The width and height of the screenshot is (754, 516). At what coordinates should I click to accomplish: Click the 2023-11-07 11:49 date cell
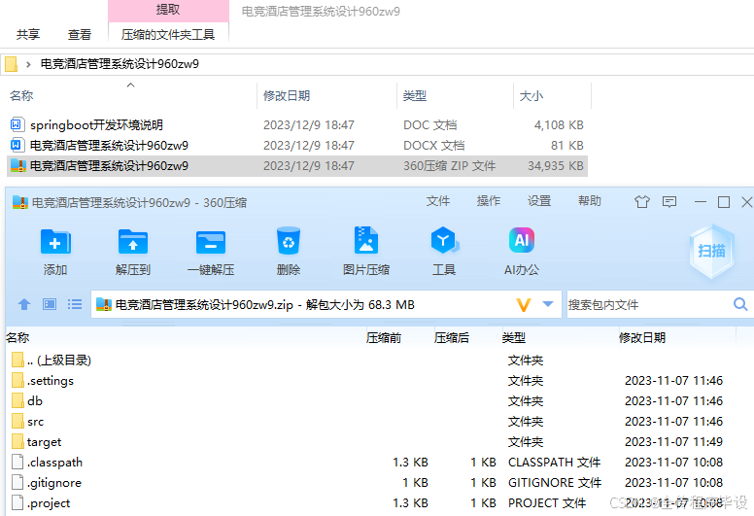pos(673,441)
